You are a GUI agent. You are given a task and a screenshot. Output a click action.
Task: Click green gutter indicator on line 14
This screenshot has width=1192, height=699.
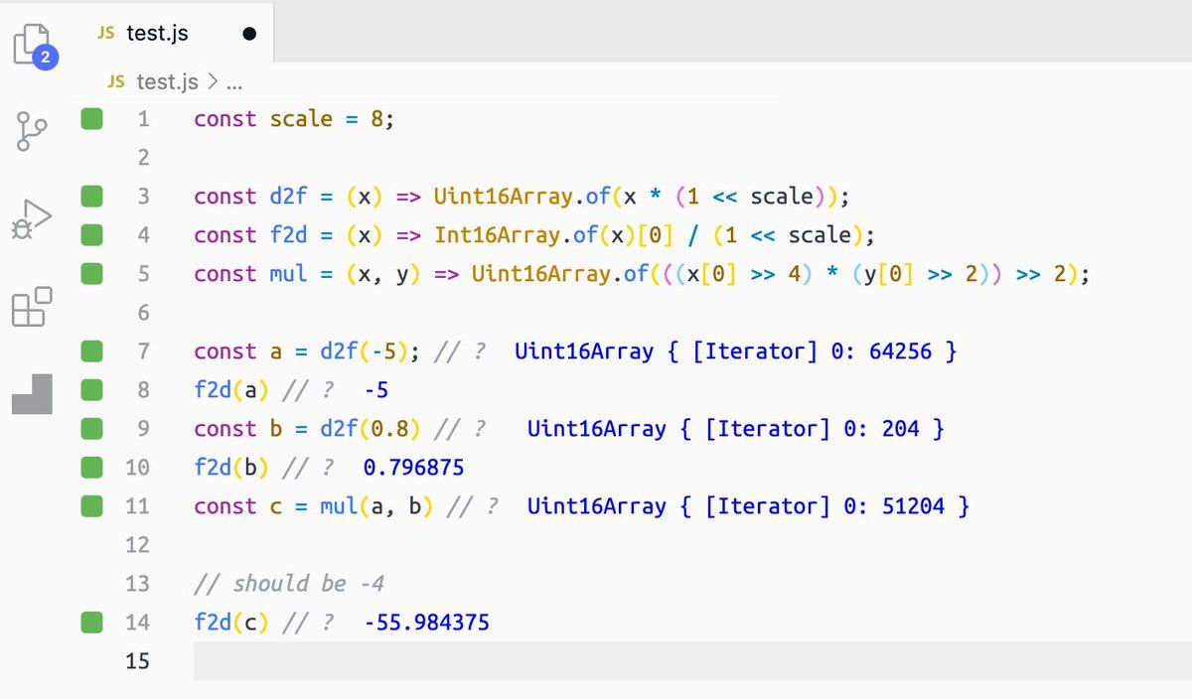point(92,623)
